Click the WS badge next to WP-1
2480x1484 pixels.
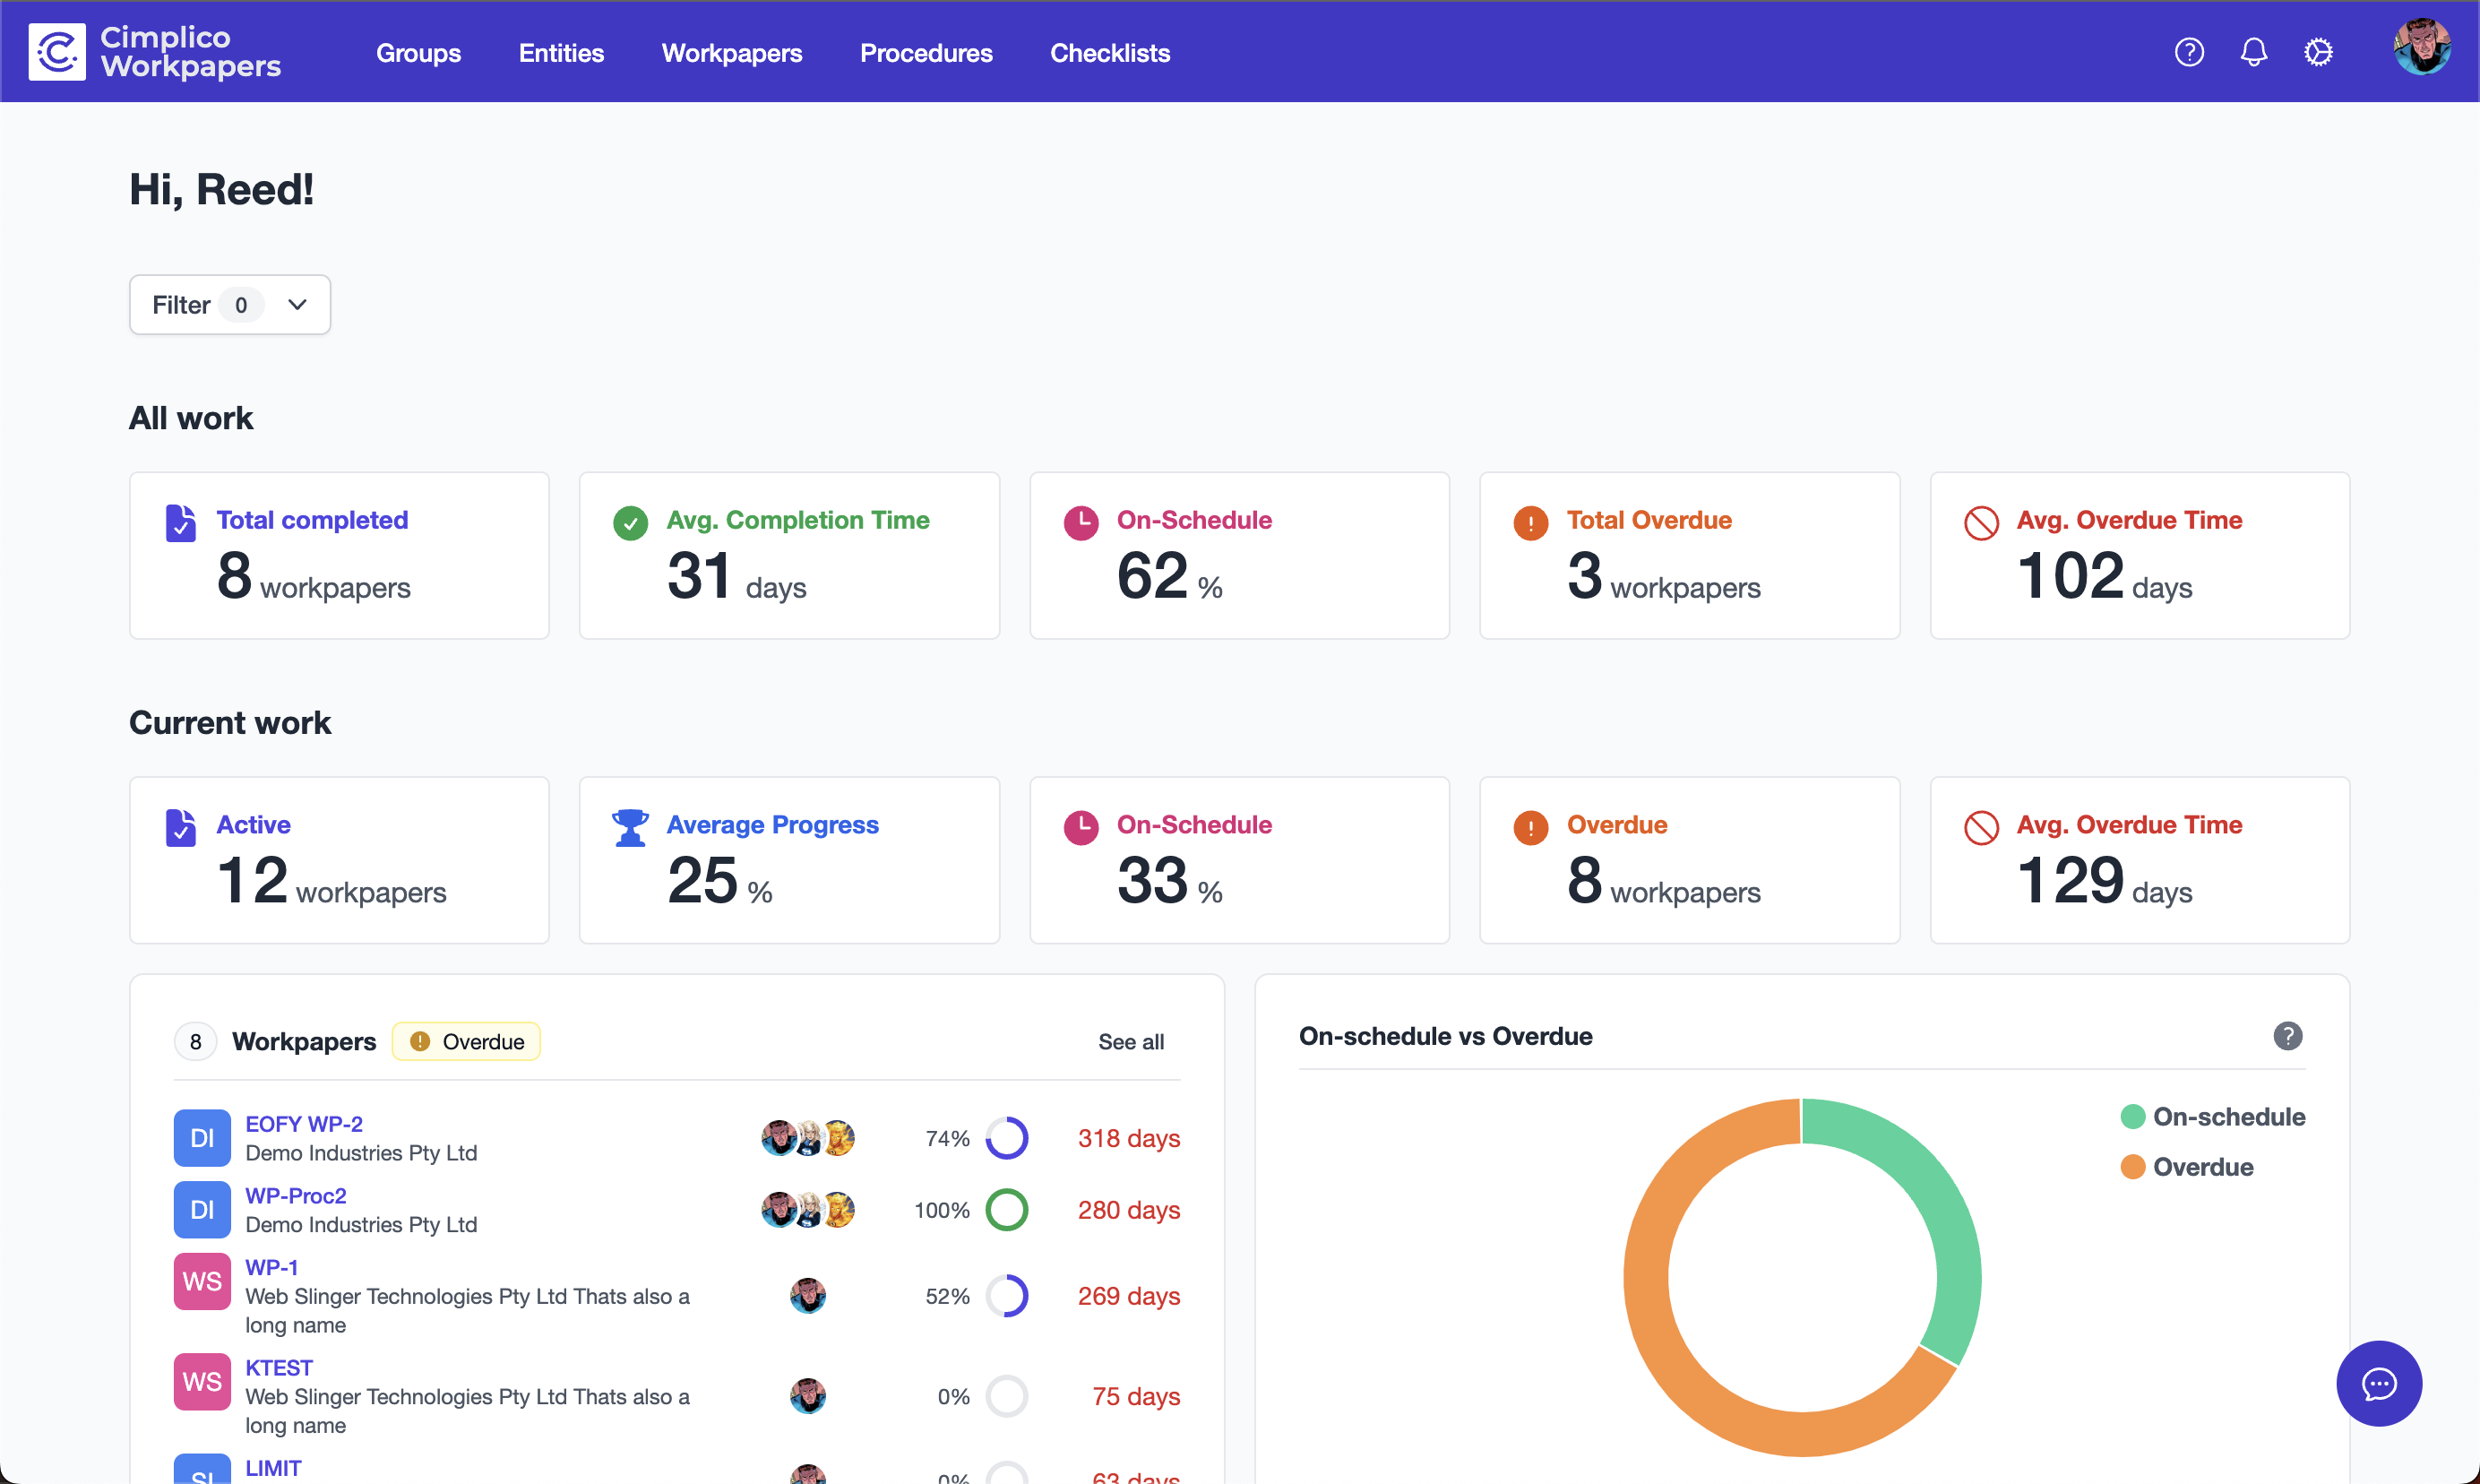coord(202,1281)
